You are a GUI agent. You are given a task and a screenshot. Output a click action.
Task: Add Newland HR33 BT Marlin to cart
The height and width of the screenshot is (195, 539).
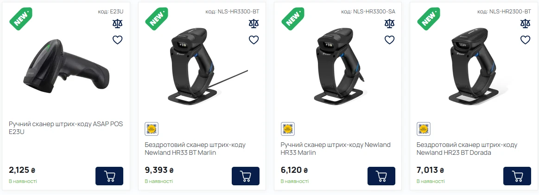[x=245, y=176]
